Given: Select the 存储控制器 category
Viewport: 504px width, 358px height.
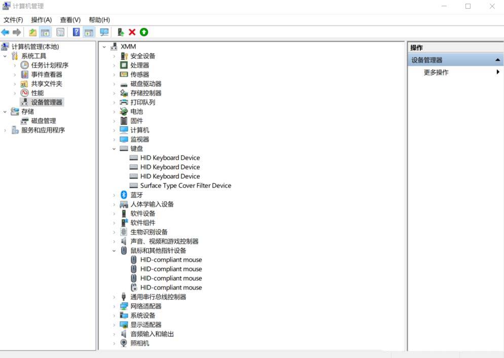Looking at the screenshot, I should coord(146,93).
